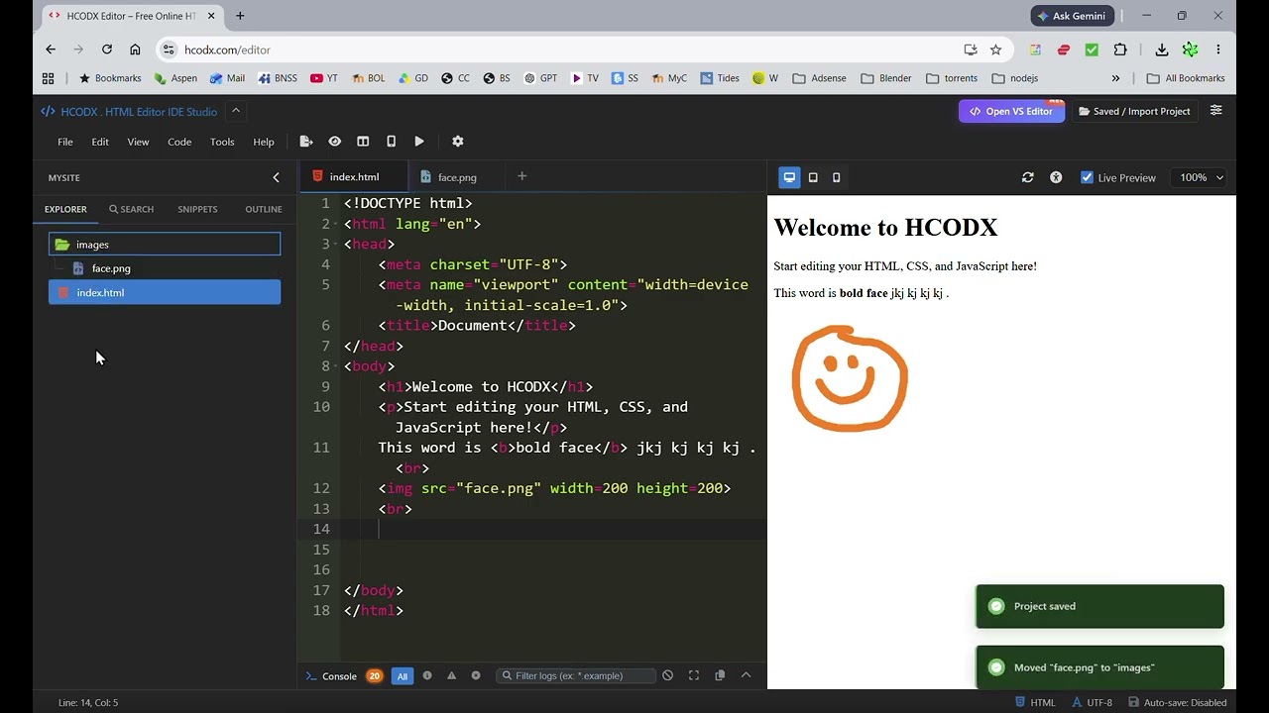Expand hidden bookmarks with the double chevron
Viewport: 1269px width, 713px height.
(x=1115, y=78)
